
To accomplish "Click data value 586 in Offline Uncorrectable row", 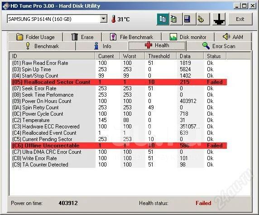I will [x=185, y=146].
